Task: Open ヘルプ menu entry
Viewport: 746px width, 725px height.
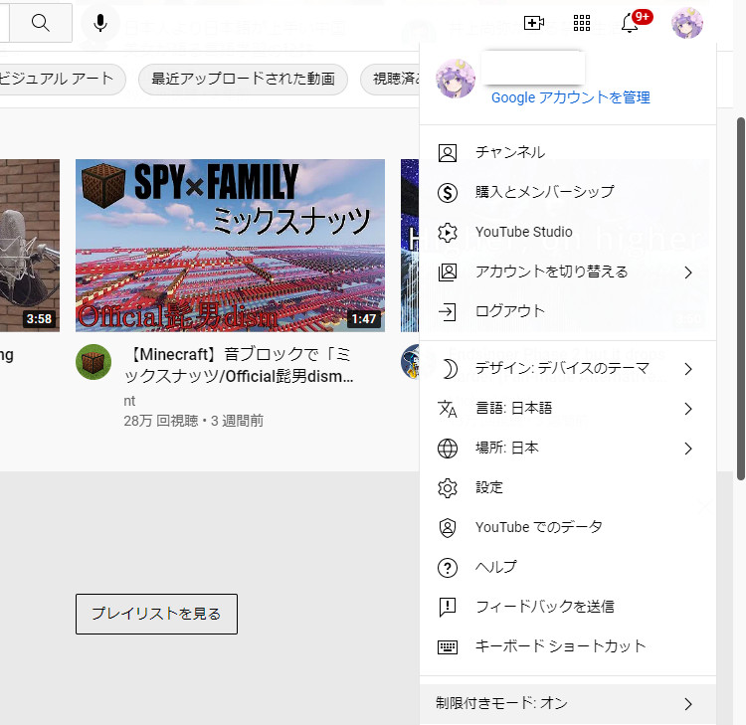Action: (568, 567)
